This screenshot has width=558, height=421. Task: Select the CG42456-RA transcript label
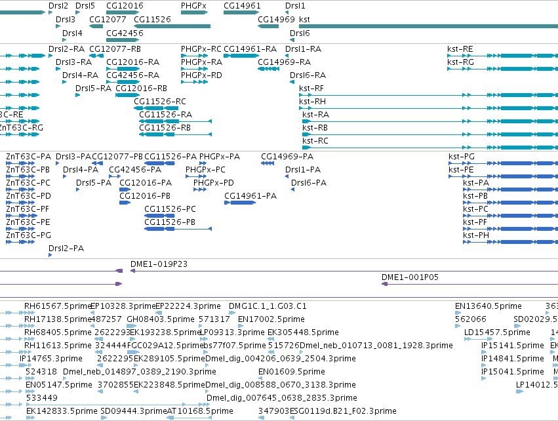click(x=132, y=75)
